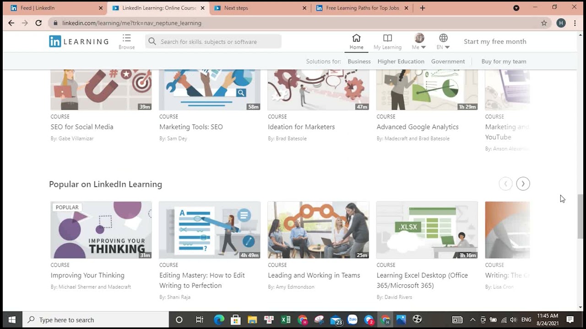
Task: Open Chrome profile avatar H
Action: [x=561, y=23]
